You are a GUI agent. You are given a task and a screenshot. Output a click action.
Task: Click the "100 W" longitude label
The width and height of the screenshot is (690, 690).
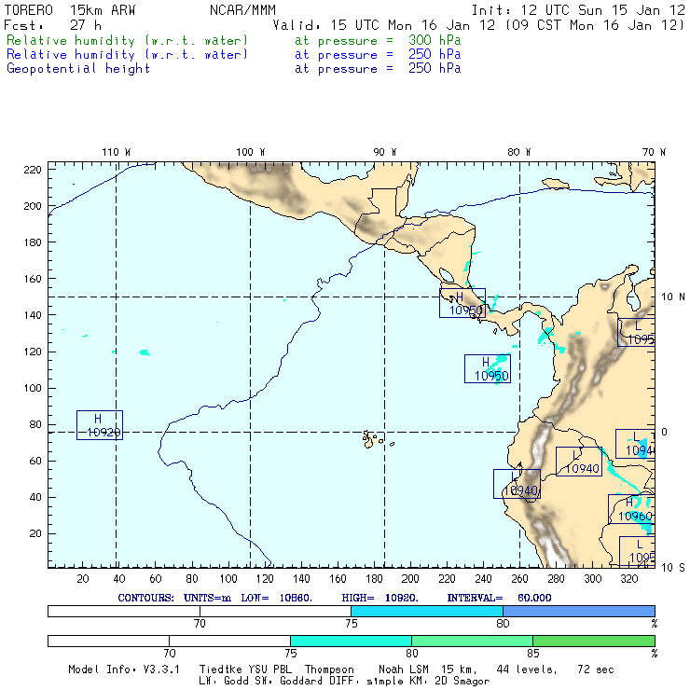point(251,152)
